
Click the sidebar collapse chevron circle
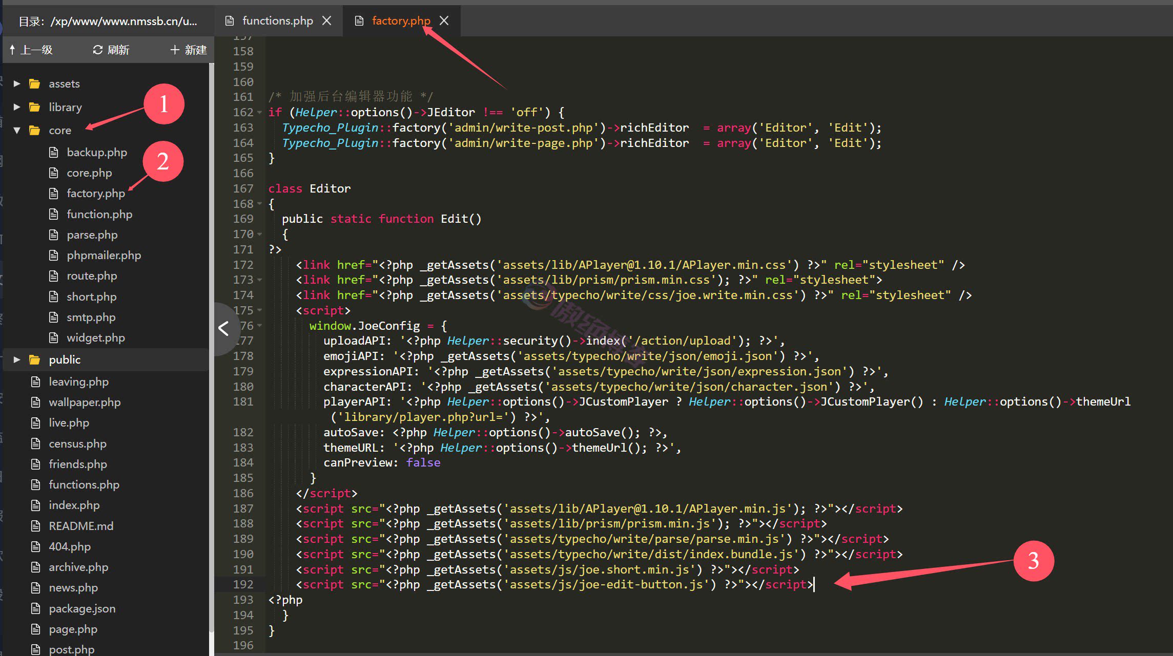point(224,328)
